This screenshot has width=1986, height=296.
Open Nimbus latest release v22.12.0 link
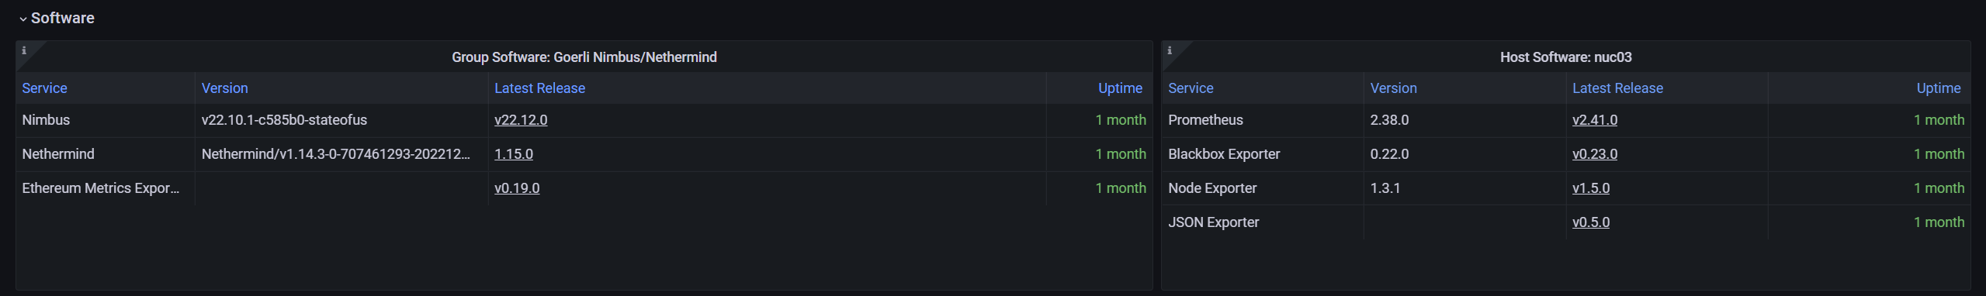click(x=521, y=120)
